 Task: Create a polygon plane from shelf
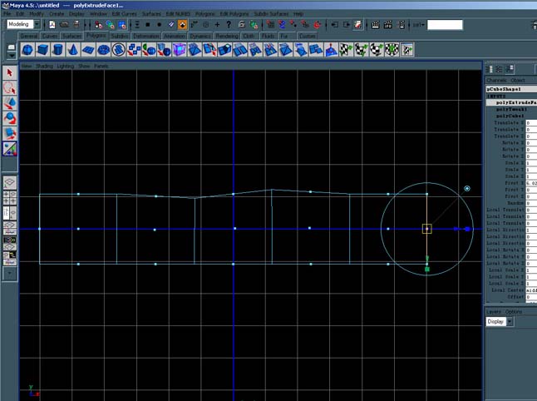point(88,50)
